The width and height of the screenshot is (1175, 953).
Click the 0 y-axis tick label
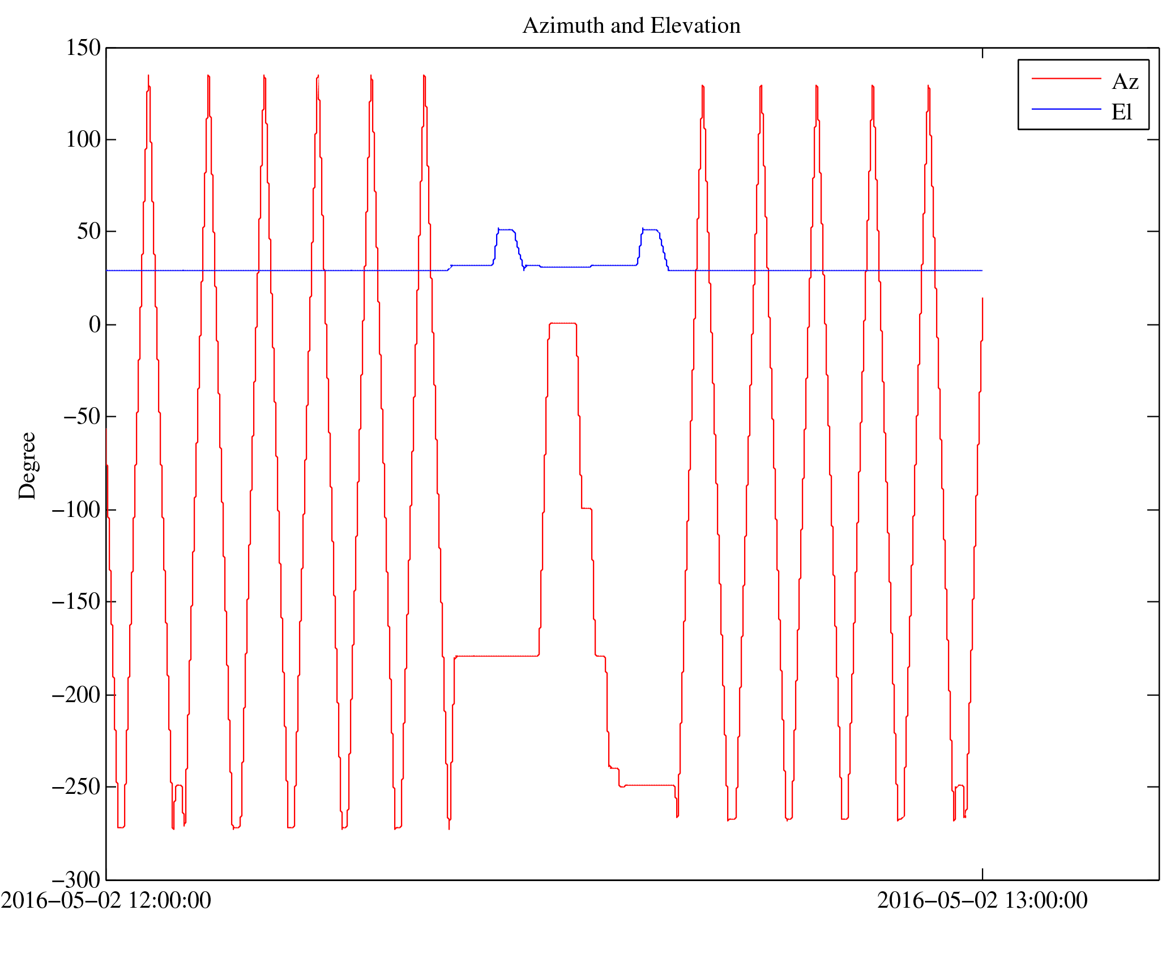click(95, 325)
